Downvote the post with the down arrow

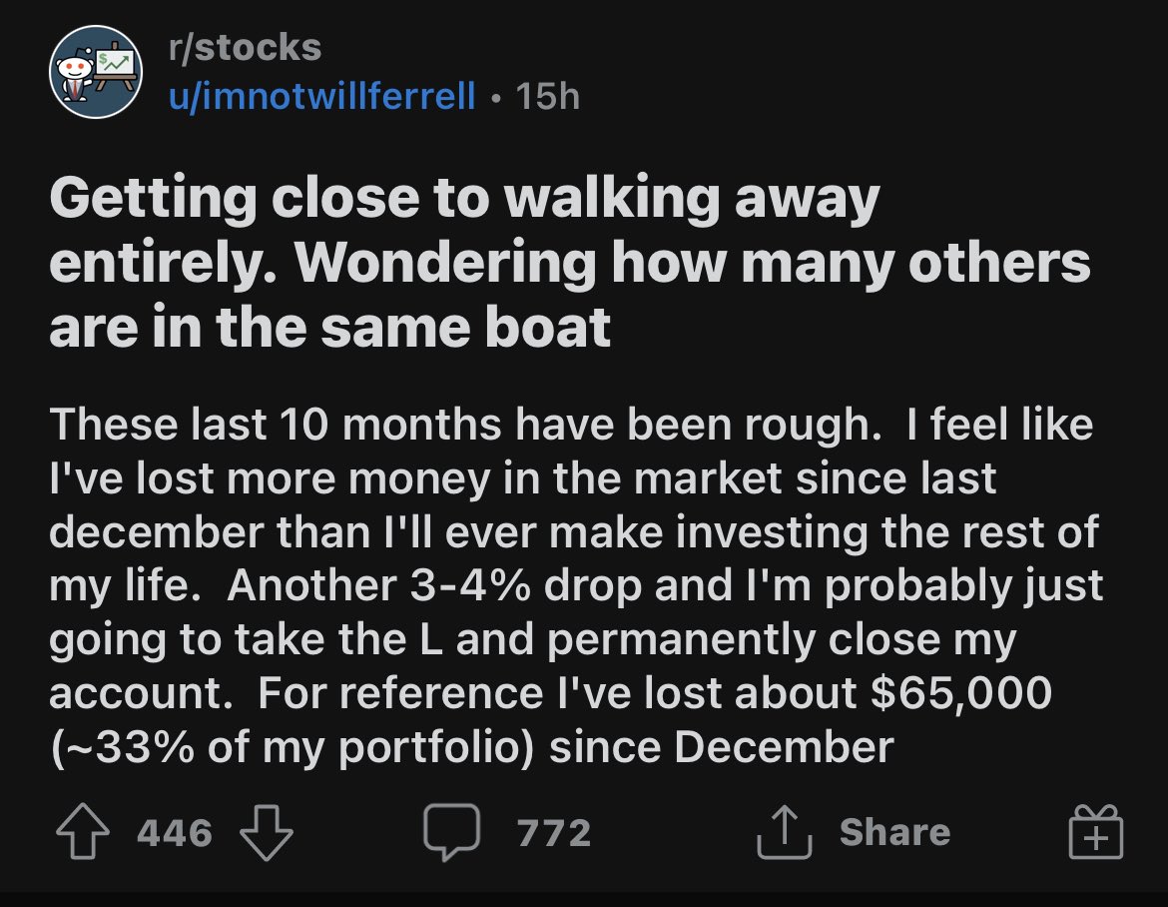tap(266, 832)
